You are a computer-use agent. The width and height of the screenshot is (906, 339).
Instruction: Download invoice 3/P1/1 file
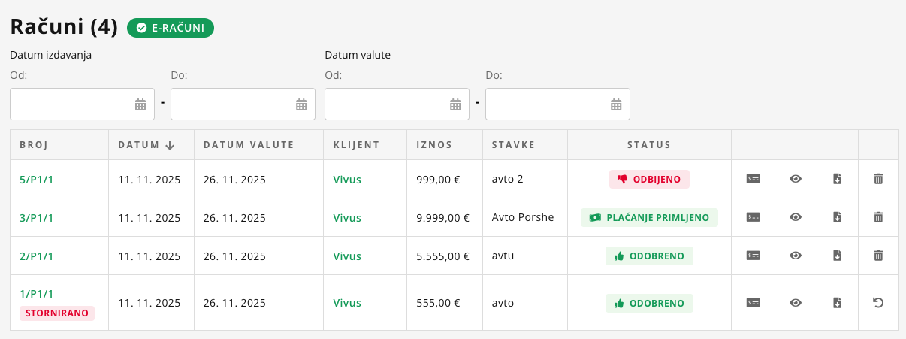(x=837, y=217)
